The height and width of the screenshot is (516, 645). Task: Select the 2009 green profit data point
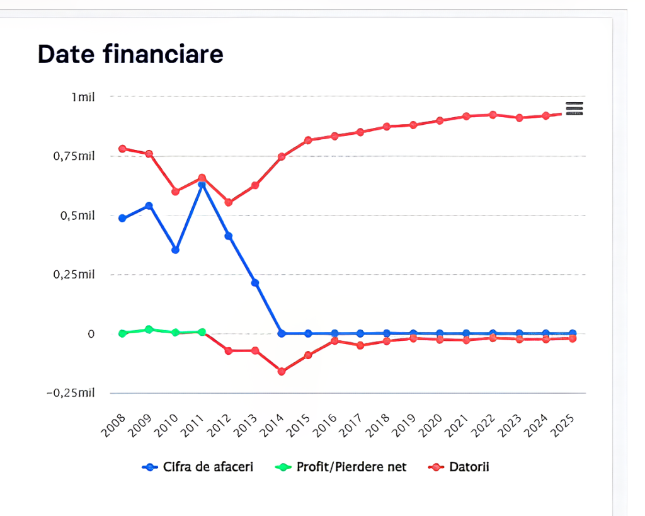coord(149,330)
